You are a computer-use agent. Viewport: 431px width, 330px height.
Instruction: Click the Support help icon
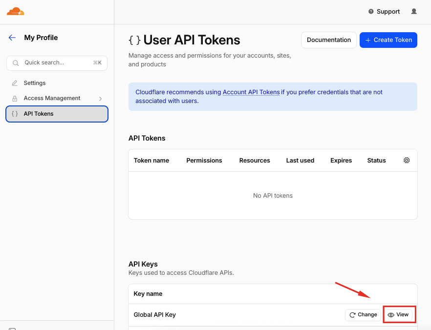371,12
